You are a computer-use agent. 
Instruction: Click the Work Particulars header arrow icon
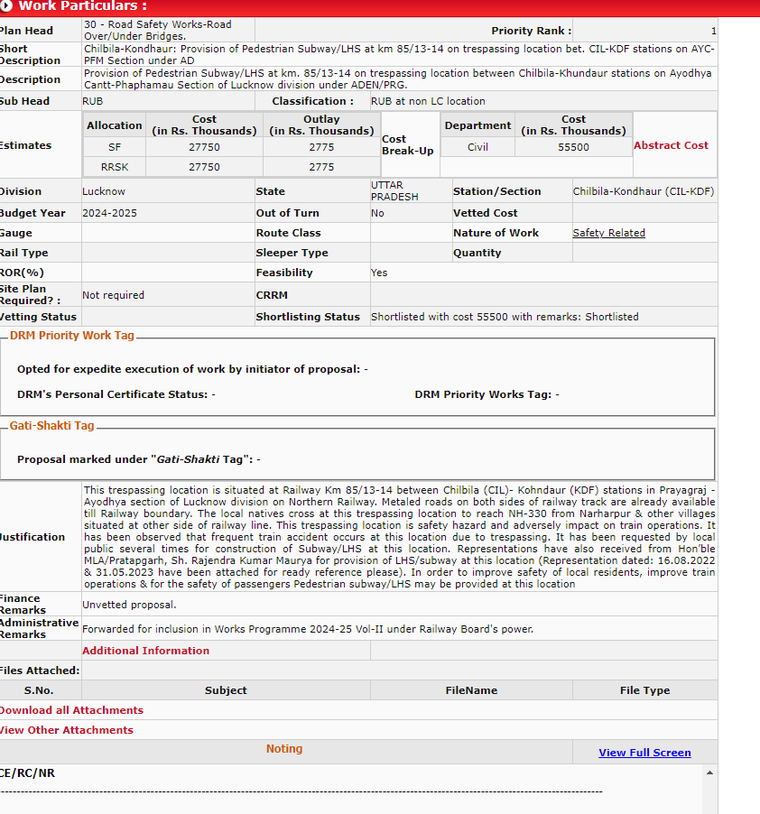click(x=5, y=5)
